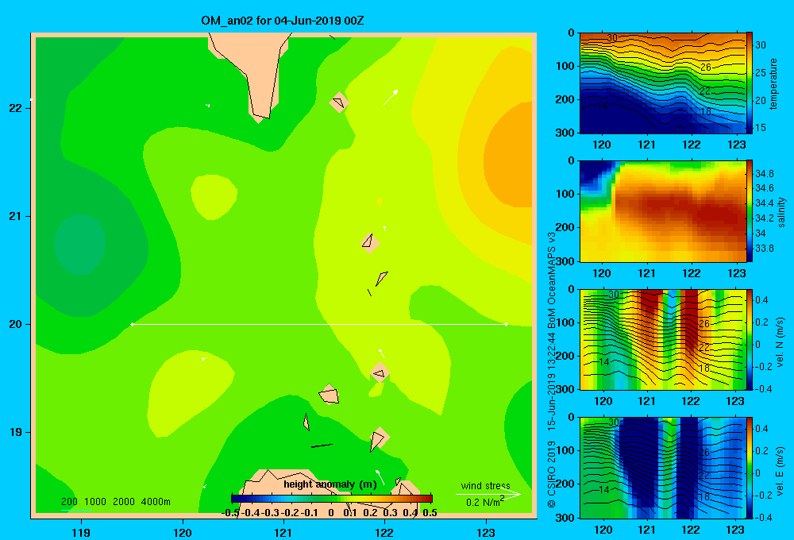Click the salinity axis label

click(x=781, y=212)
